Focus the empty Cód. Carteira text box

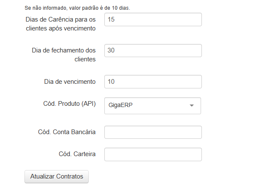click(153, 154)
